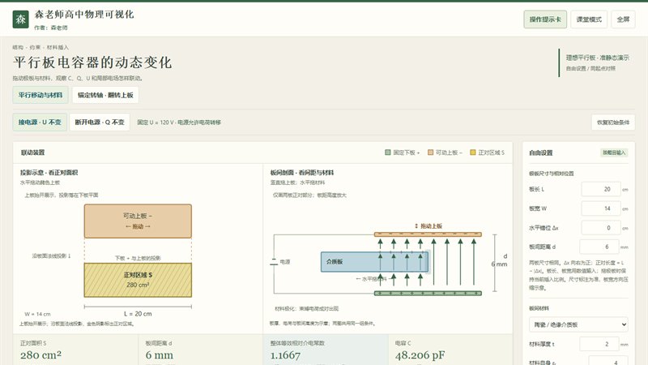Choose 接电源·U 不变 mode

40,122
